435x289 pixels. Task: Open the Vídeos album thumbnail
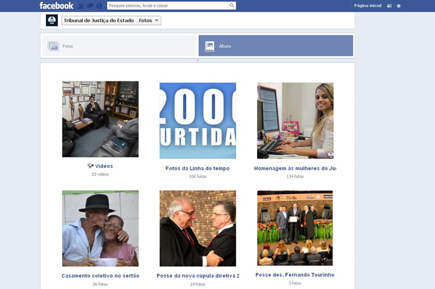pos(100,119)
